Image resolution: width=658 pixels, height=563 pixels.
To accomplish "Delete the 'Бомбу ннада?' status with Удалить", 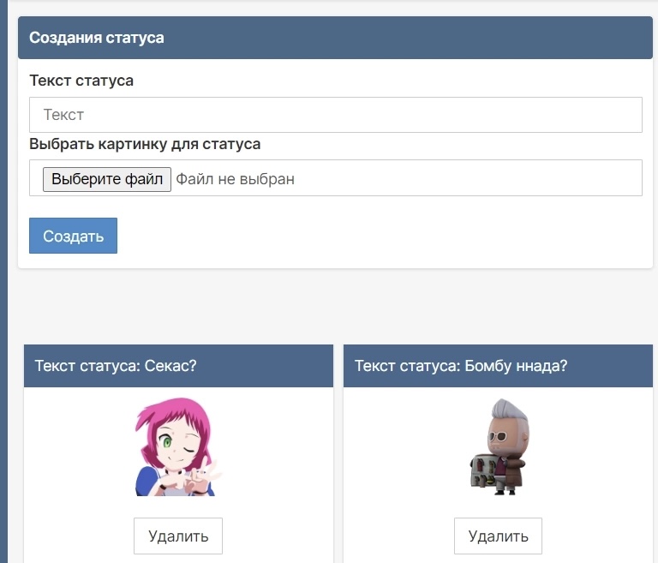I will click(498, 536).
